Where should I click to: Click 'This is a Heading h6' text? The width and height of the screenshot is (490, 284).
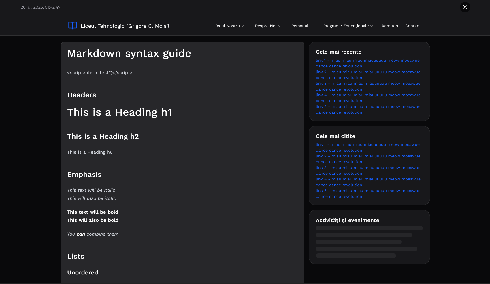coord(90,152)
